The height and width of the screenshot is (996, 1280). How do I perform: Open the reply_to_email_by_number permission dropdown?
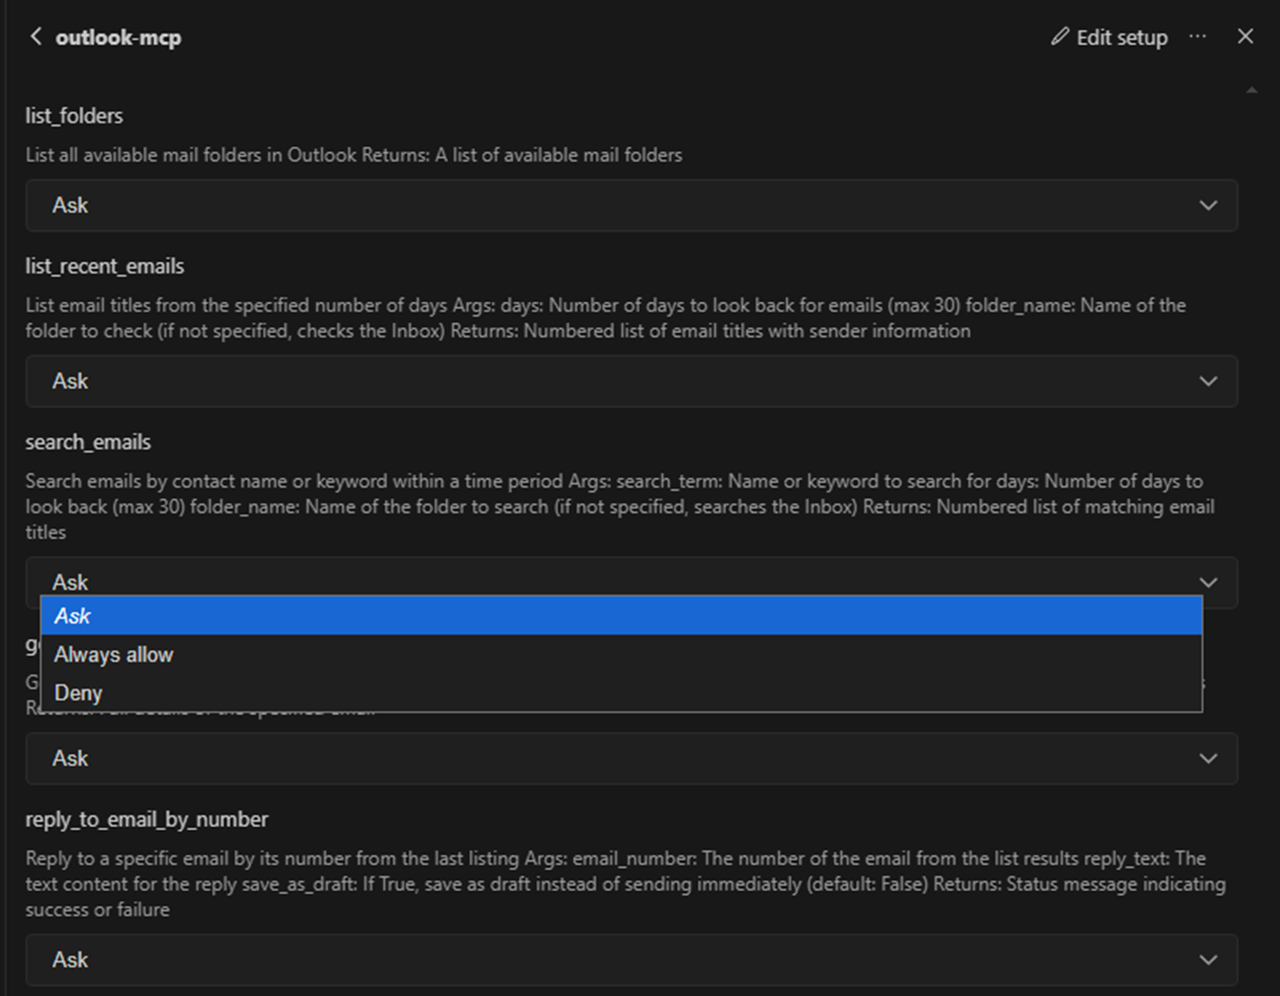tap(630, 960)
